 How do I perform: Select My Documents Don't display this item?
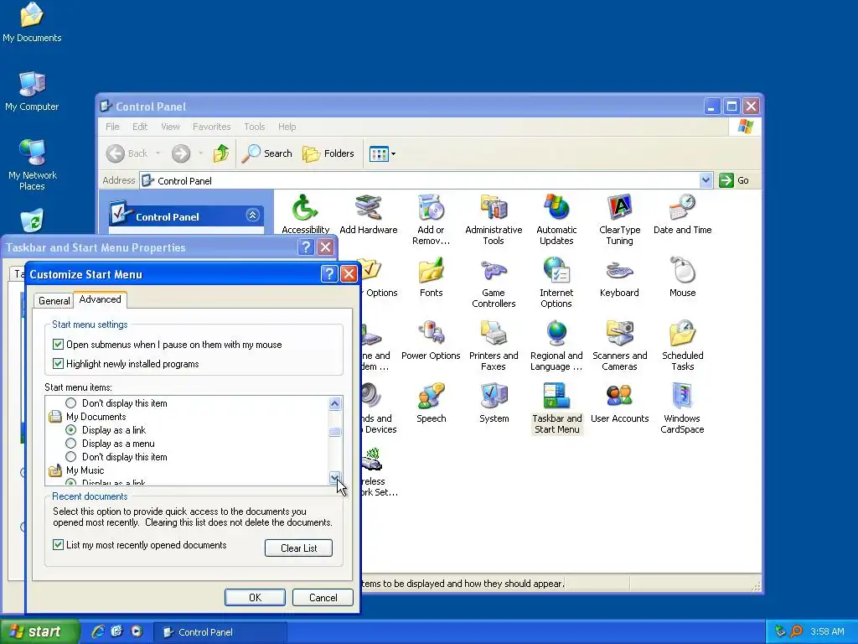(70, 457)
